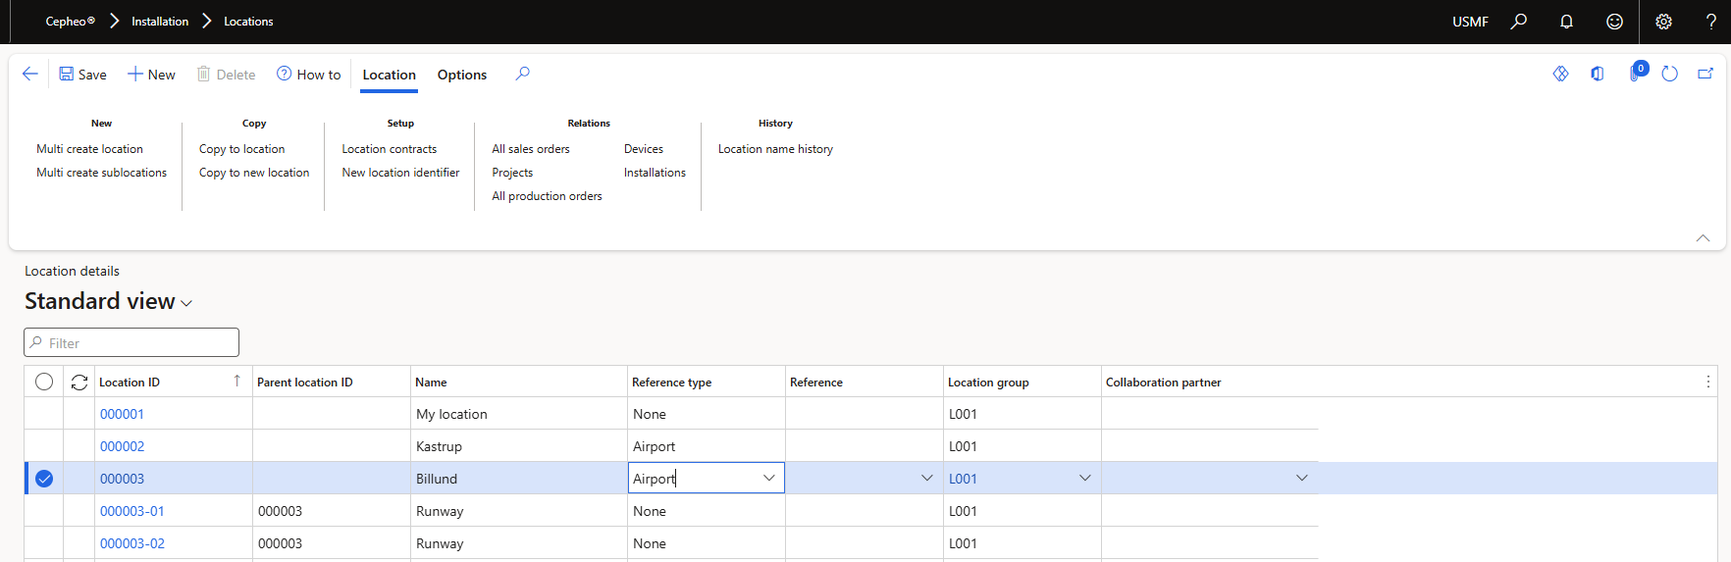Collapse the action pane ribbon
The width and height of the screenshot is (1731, 562).
[1703, 238]
